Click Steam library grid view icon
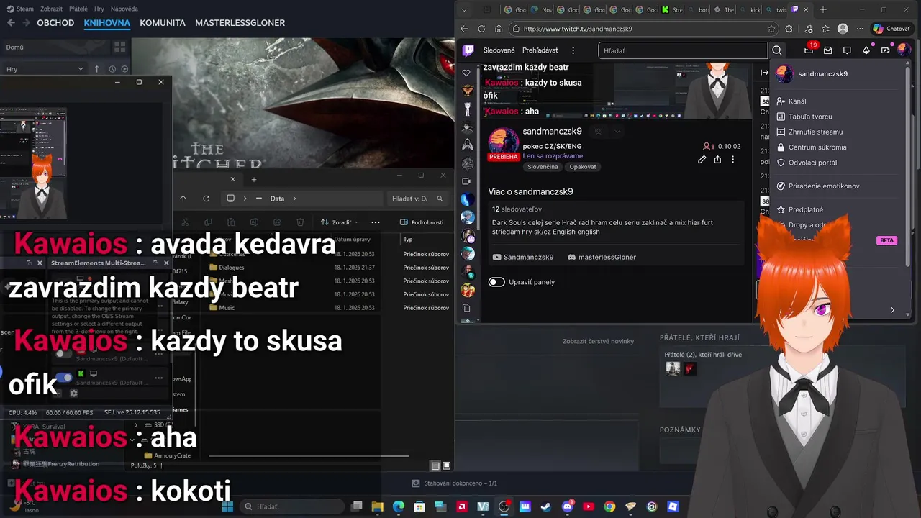The image size is (921, 518). (119, 47)
